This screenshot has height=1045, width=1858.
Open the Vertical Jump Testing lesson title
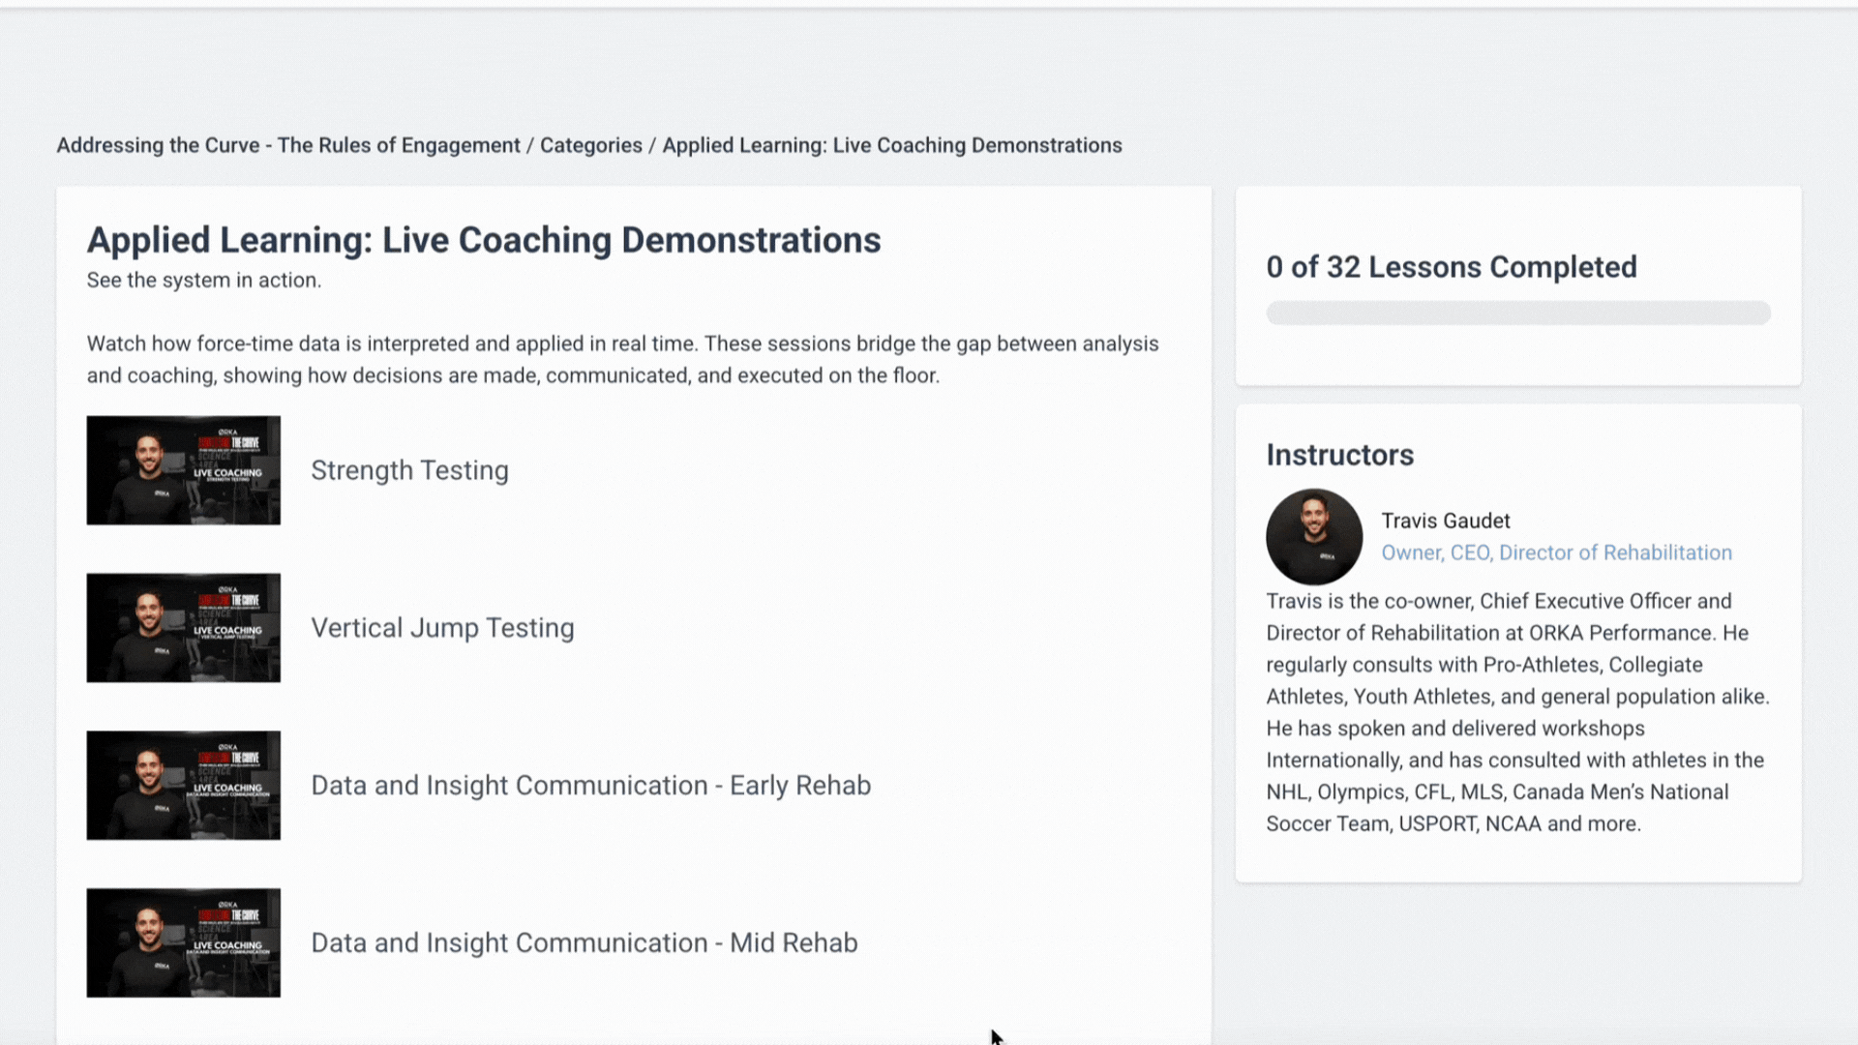tap(442, 628)
